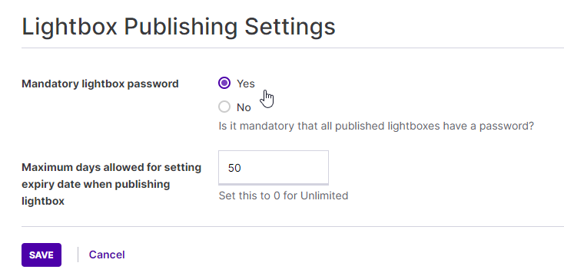Choose the "Yes" option label text

(246, 84)
